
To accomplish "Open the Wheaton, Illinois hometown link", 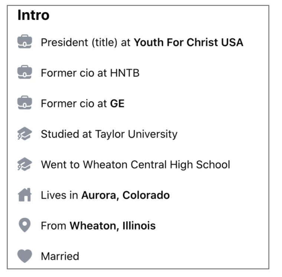I will pos(112,226).
